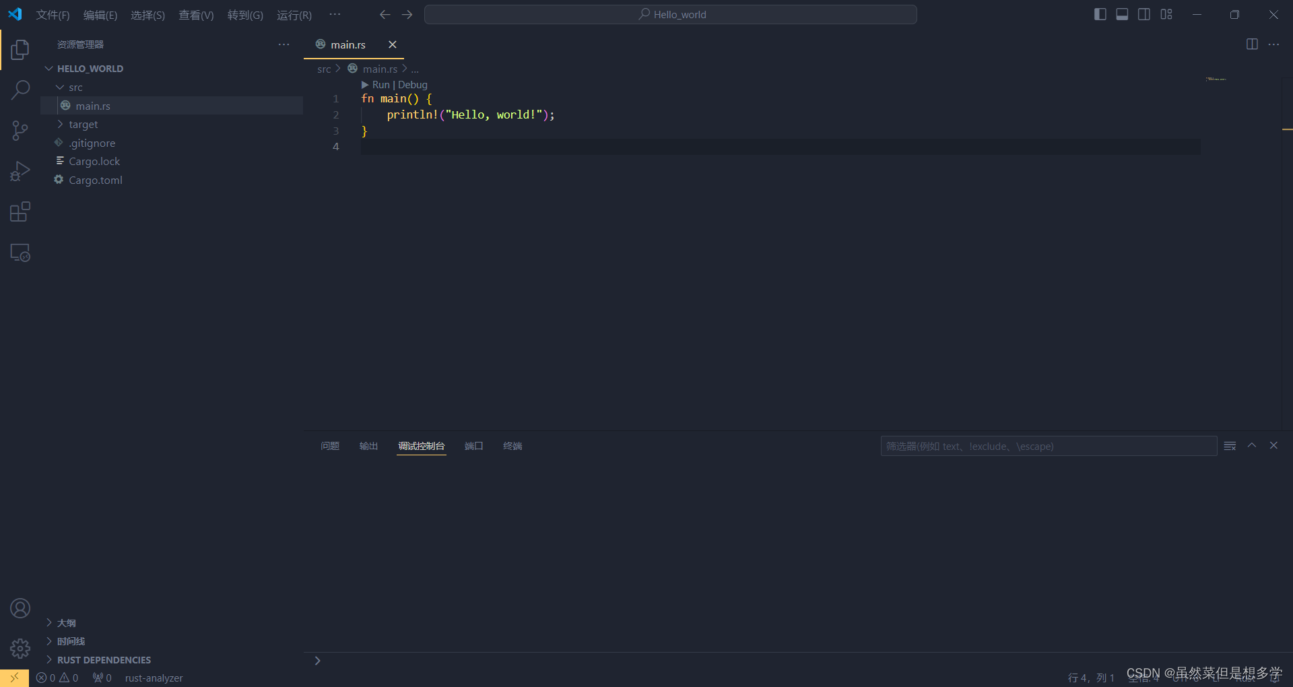Click the remote connection indicator bottom left

(x=13, y=678)
